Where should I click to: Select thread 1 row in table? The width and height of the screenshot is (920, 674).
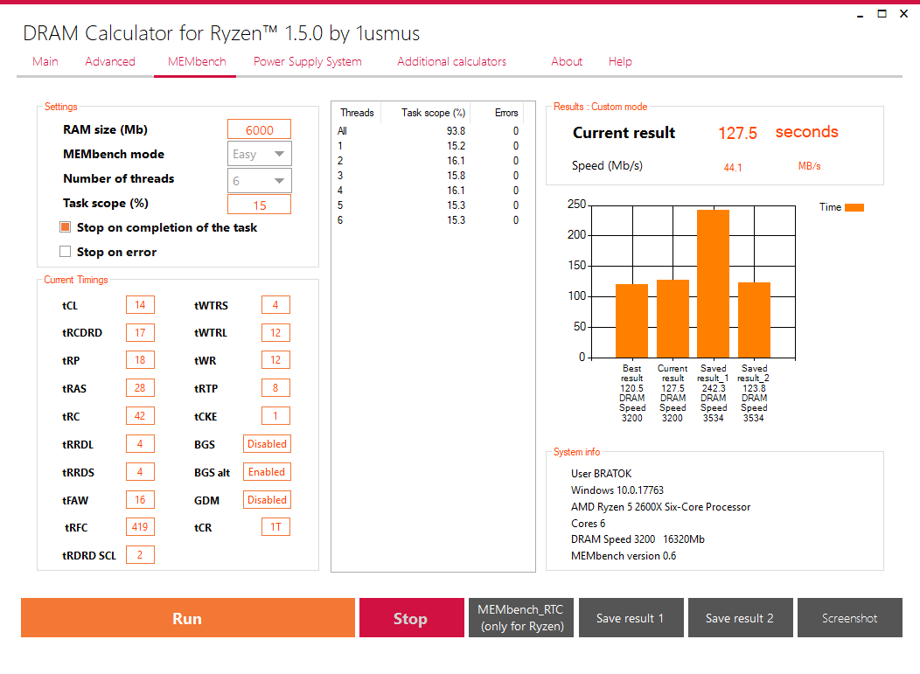[429, 145]
